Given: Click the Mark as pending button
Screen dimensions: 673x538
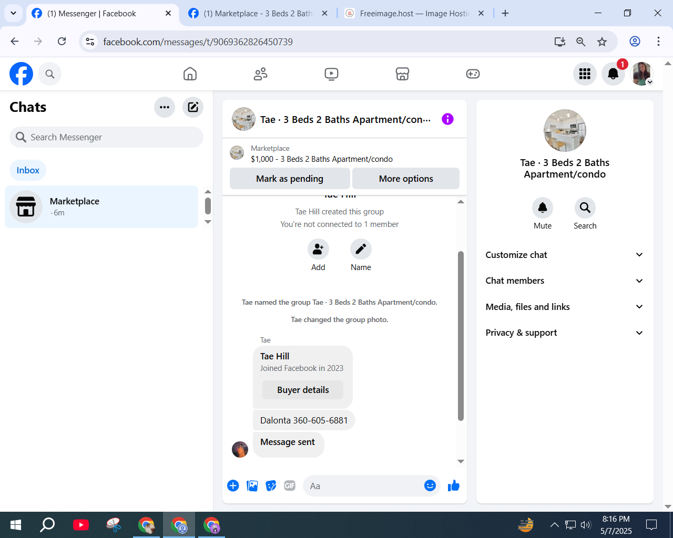Looking at the screenshot, I should click(x=290, y=179).
